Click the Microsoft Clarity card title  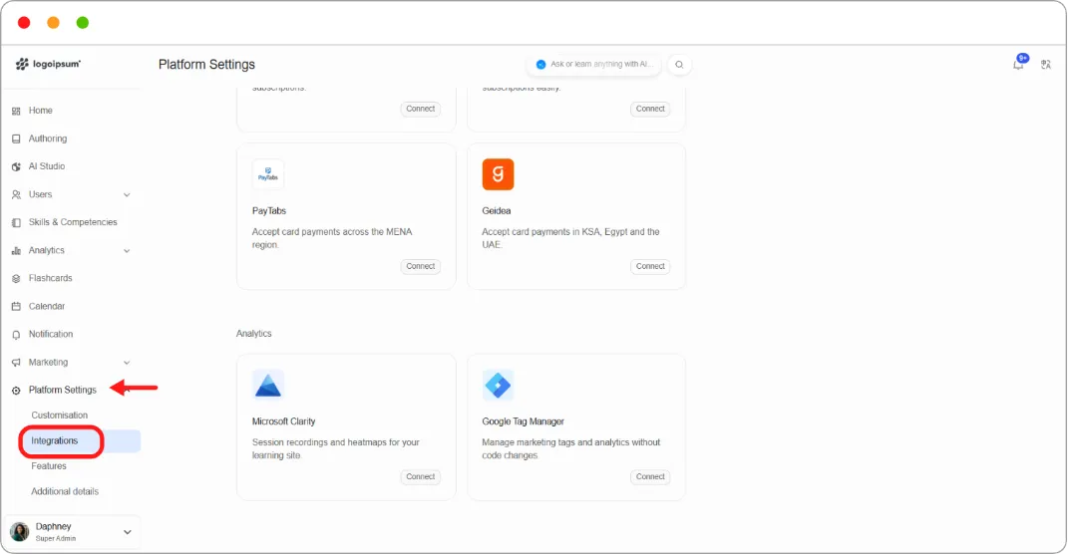point(283,421)
